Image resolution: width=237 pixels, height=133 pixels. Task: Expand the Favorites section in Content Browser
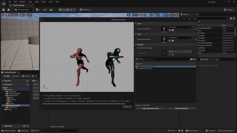pyautogui.click(x=3, y=81)
